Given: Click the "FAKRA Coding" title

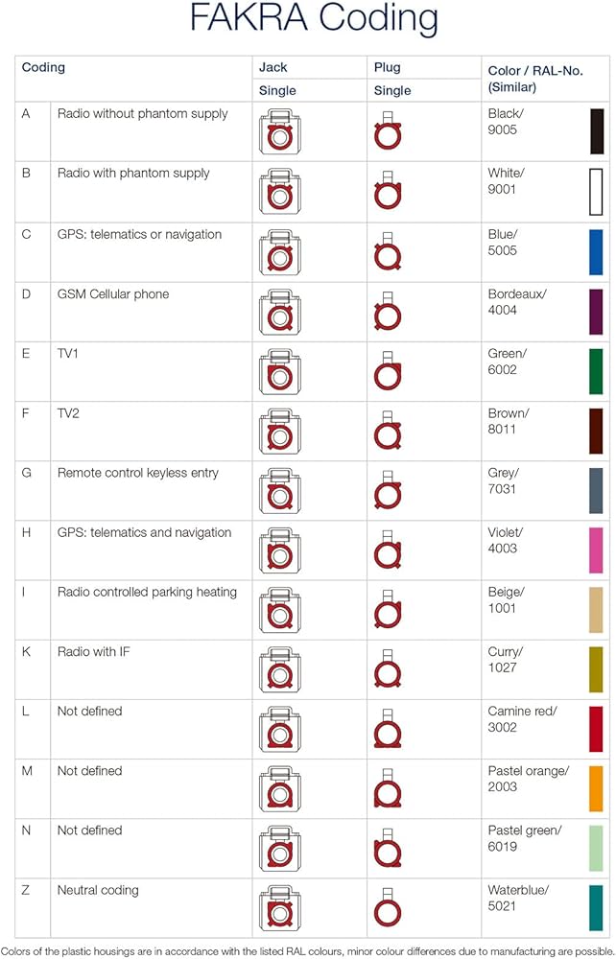Looking at the screenshot, I should [x=314, y=19].
